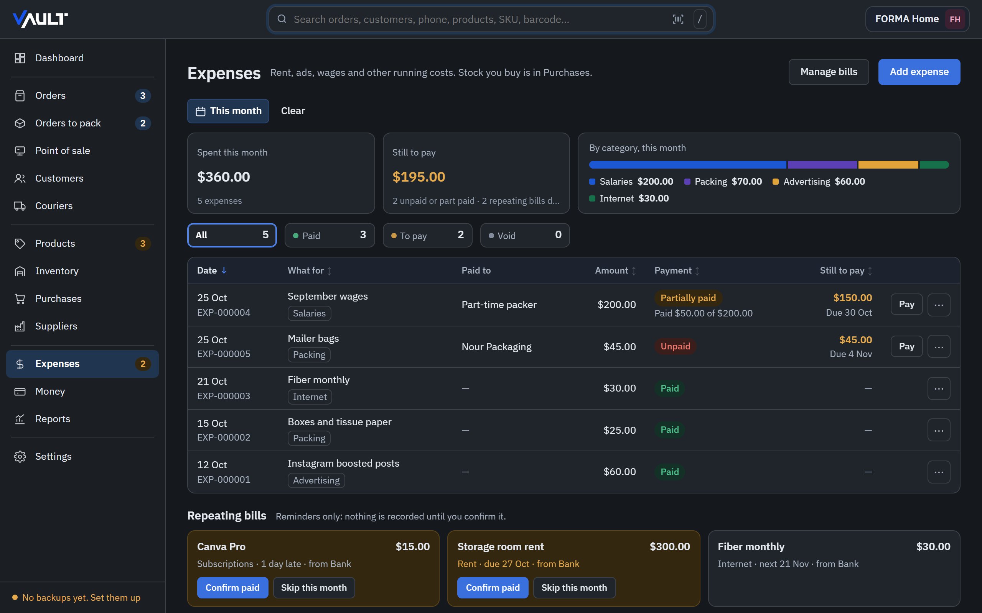The width and height of the screenshot is (982, 613).
Task: Open Couriers truck icon
Action: 20,206
